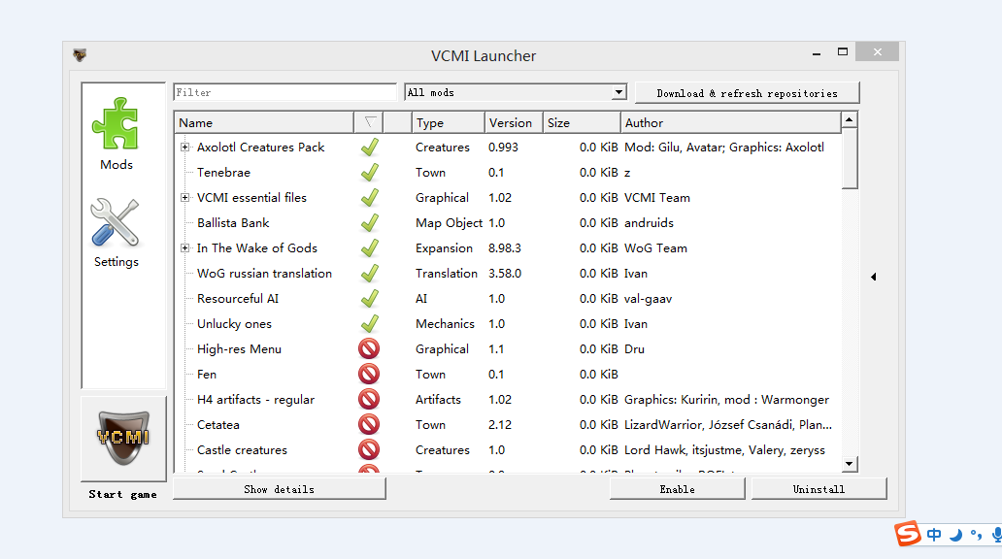The width and height of the screenshot is (1002, 559).
Task: Click VCMI Launcher title bar app icon
Action: click(x=80, y=55)
